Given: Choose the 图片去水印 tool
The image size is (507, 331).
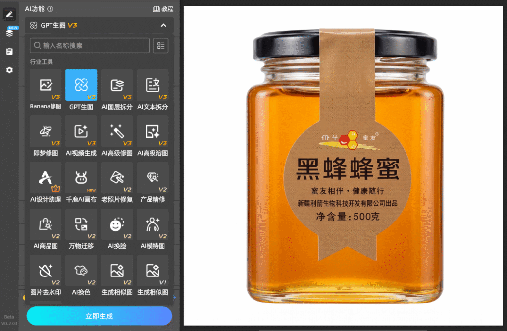Looking at the screenshot, I should coord(46,271).
